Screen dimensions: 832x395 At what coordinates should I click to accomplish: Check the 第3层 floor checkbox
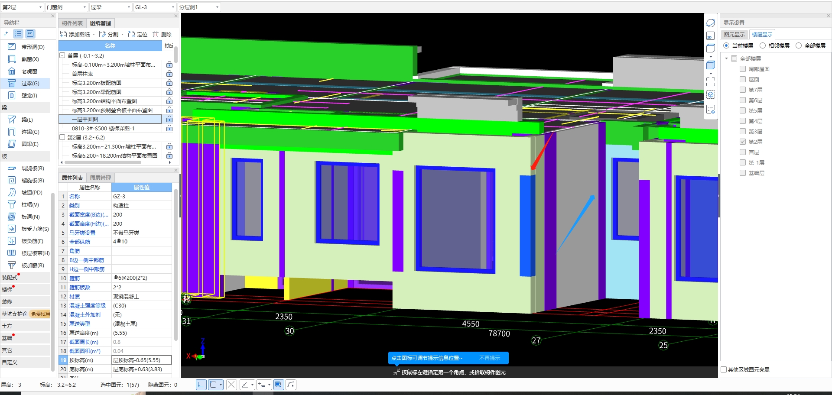[743, 131]
